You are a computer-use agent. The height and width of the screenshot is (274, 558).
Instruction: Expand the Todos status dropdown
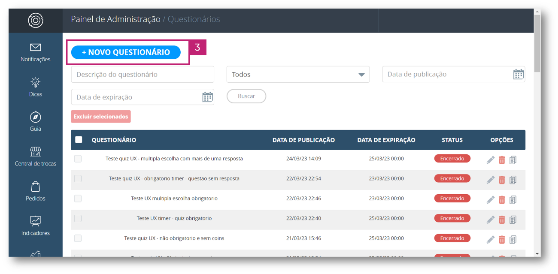pos(298,74)
